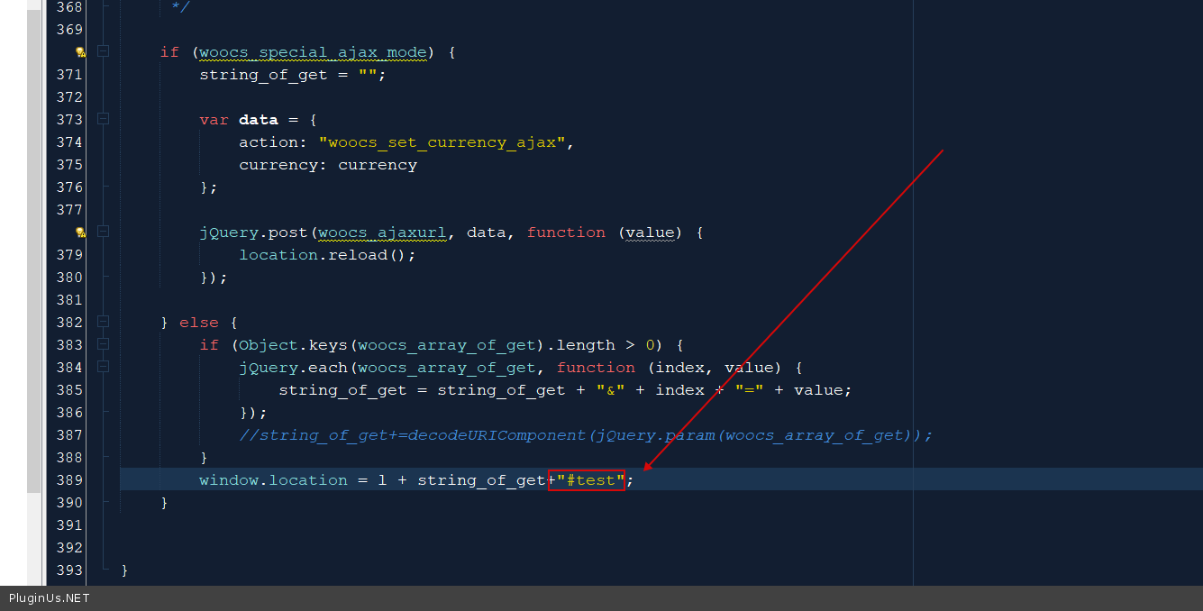
Task: Click line number 380 in the gutter
Action: 69,278
